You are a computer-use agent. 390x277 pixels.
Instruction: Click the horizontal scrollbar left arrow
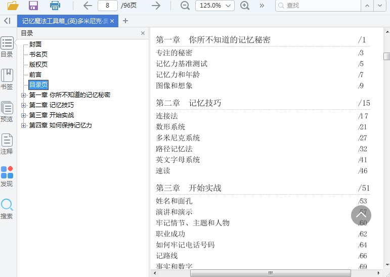pyautogui.click(x=155, y=273)
